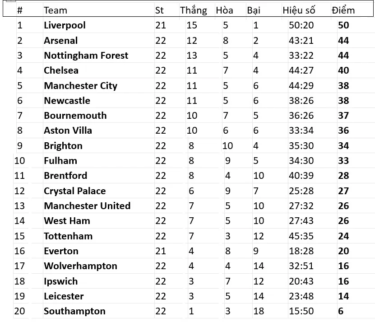The image size is (375, 327).
Task: Click the Hiệu số column header
Action: pos(299,10)
